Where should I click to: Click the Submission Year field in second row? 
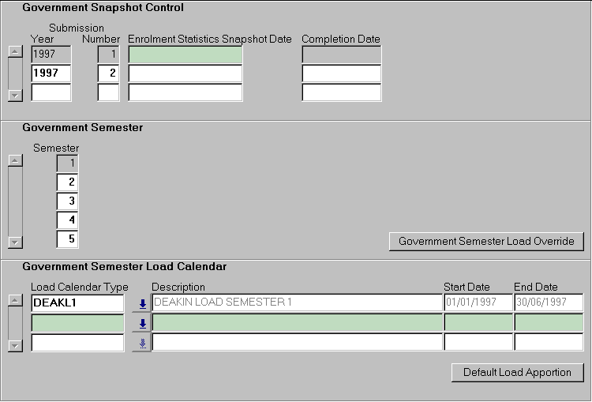pos(51,73)
